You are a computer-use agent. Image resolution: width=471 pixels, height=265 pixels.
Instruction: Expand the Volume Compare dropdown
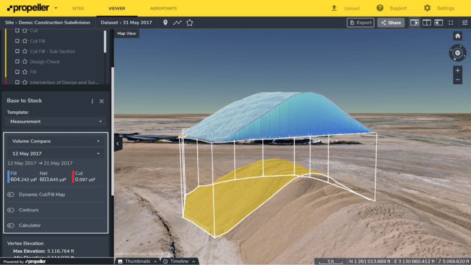coord(56,141)
